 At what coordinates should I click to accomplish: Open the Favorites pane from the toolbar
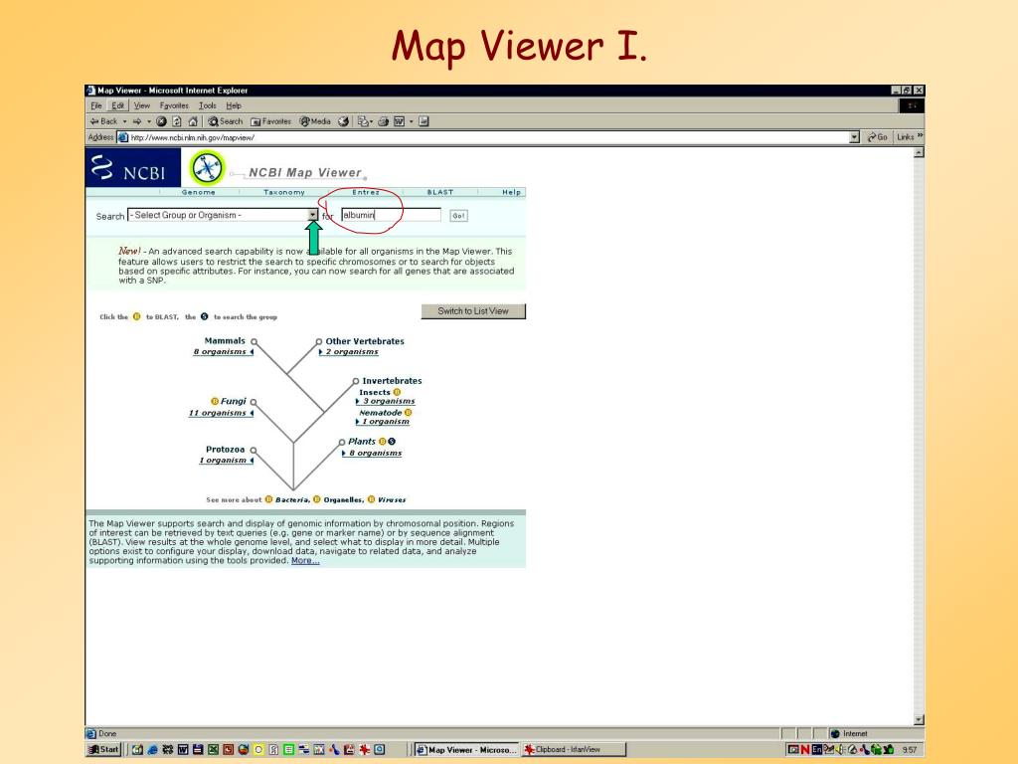point(271,121)
